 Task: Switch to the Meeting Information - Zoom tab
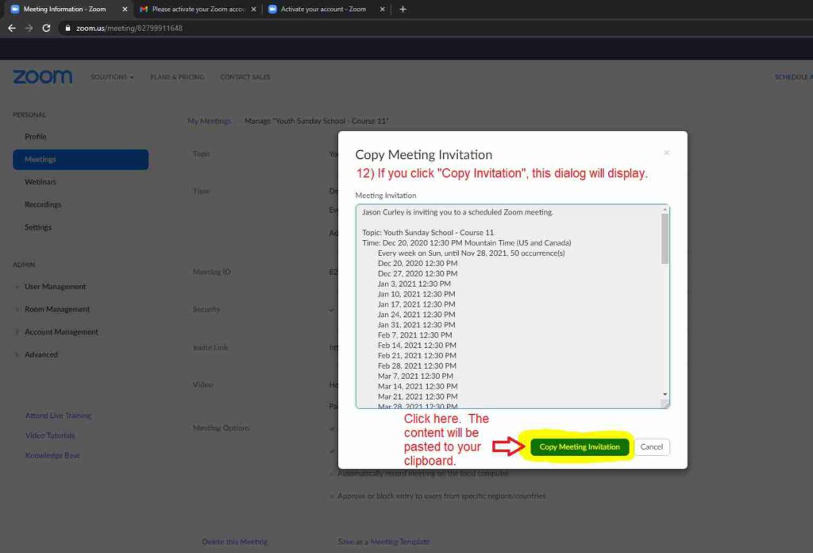click(x=67, y=9)
